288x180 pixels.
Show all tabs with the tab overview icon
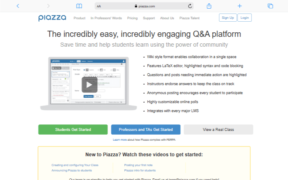coord(270,6)
